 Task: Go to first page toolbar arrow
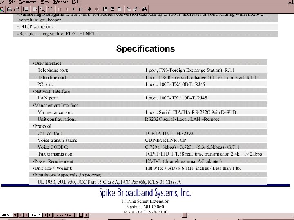coord(60,9)
